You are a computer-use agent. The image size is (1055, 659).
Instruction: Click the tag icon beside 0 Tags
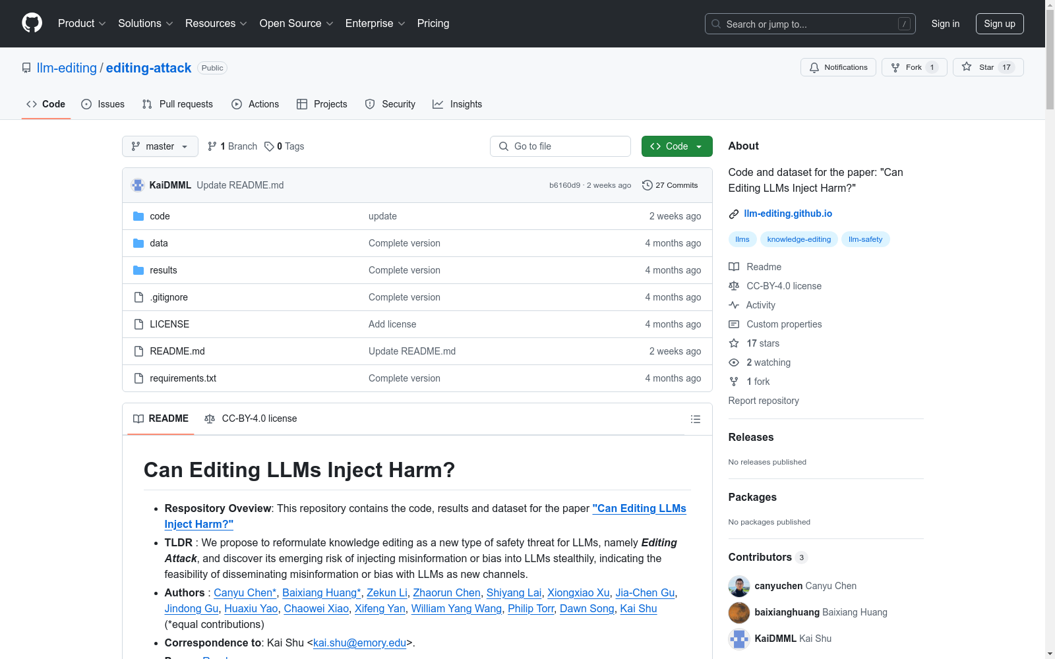point(269,146)
